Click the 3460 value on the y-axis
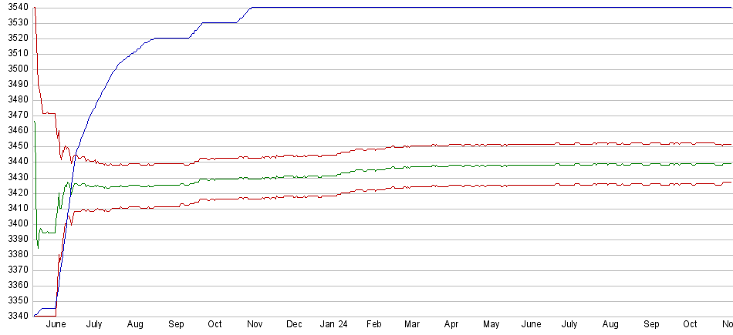The height and width of the screenshot is (335, 733). 15,130
